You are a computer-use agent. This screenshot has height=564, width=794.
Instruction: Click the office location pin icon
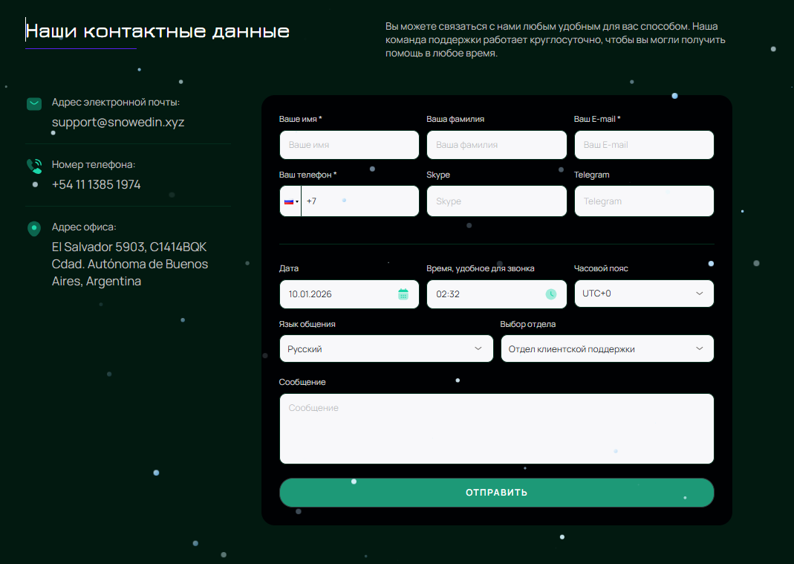point(34,229)
